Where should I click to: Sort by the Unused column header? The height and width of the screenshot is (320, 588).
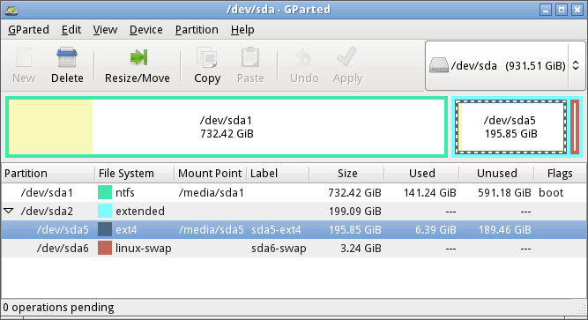click(x=497, y=174)
